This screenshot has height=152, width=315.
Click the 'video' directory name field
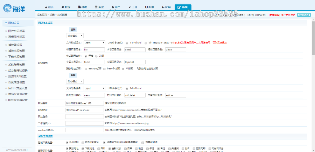pos(176,49)
